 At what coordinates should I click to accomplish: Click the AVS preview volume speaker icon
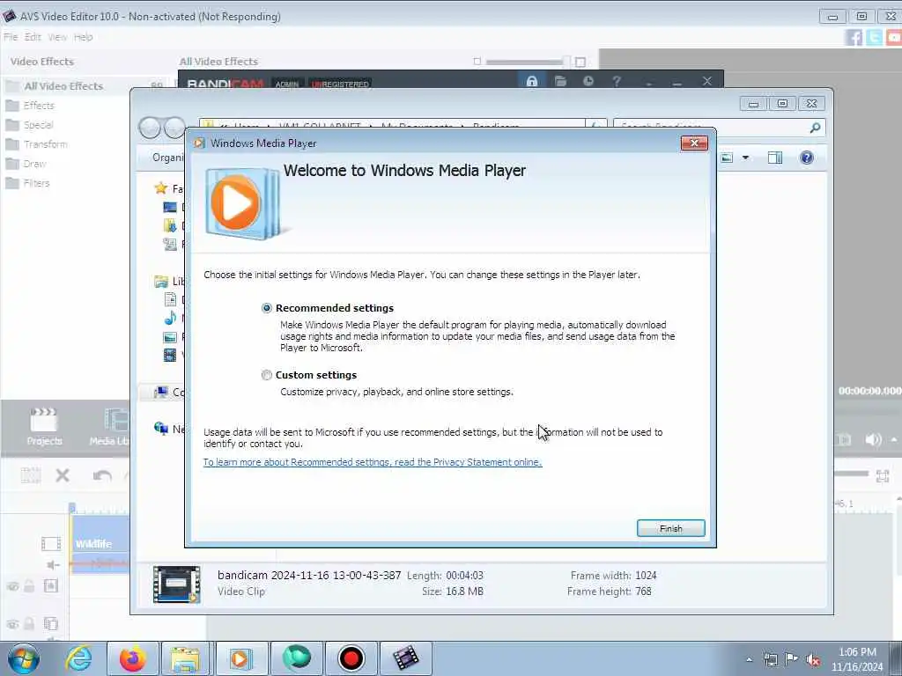(873, 440)
